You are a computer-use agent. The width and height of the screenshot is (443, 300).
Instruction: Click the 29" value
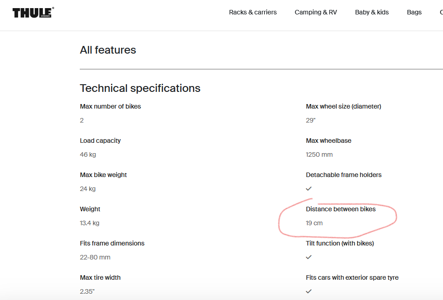tap(311, 120)
